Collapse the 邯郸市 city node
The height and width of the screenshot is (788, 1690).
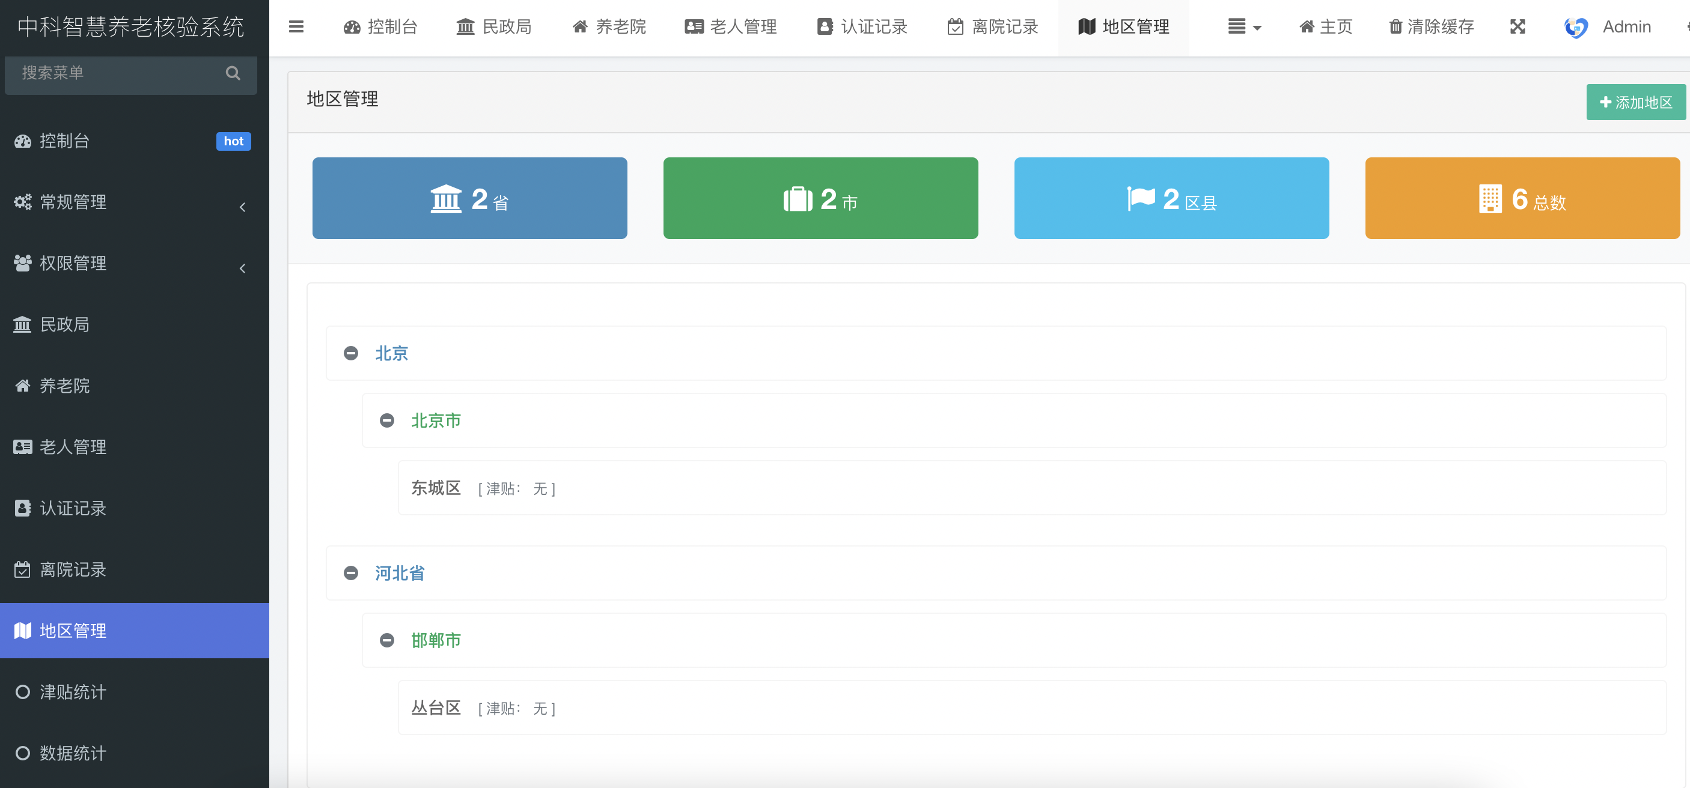387,640
